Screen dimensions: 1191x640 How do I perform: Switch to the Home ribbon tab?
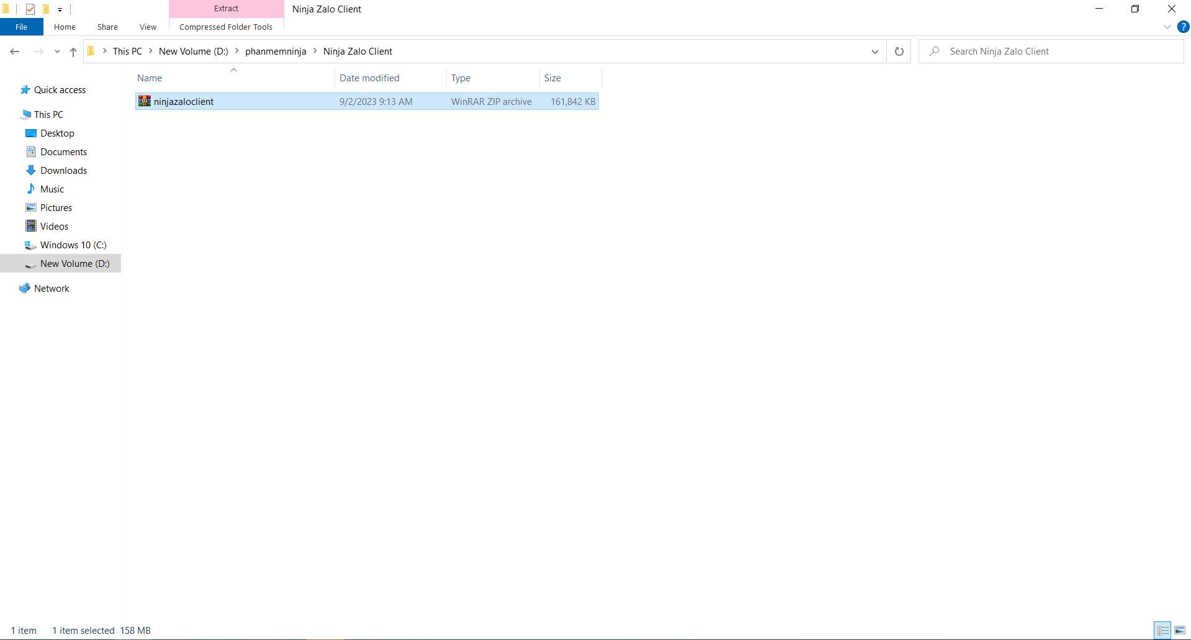[x=65, y=27]
